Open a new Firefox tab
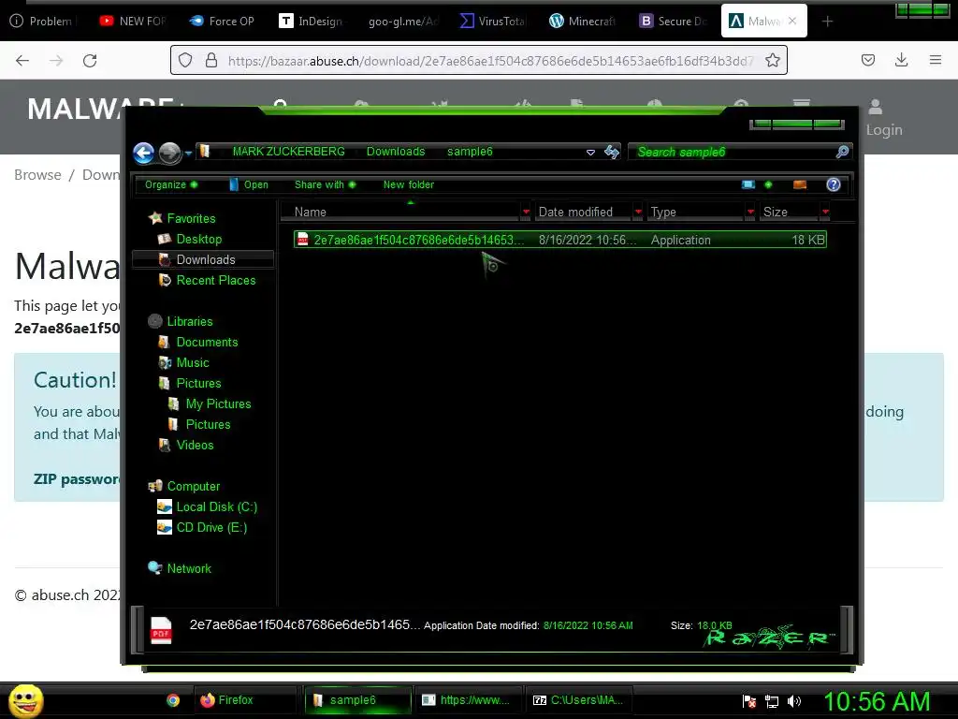The image size is (958, 719). [827, 22]
